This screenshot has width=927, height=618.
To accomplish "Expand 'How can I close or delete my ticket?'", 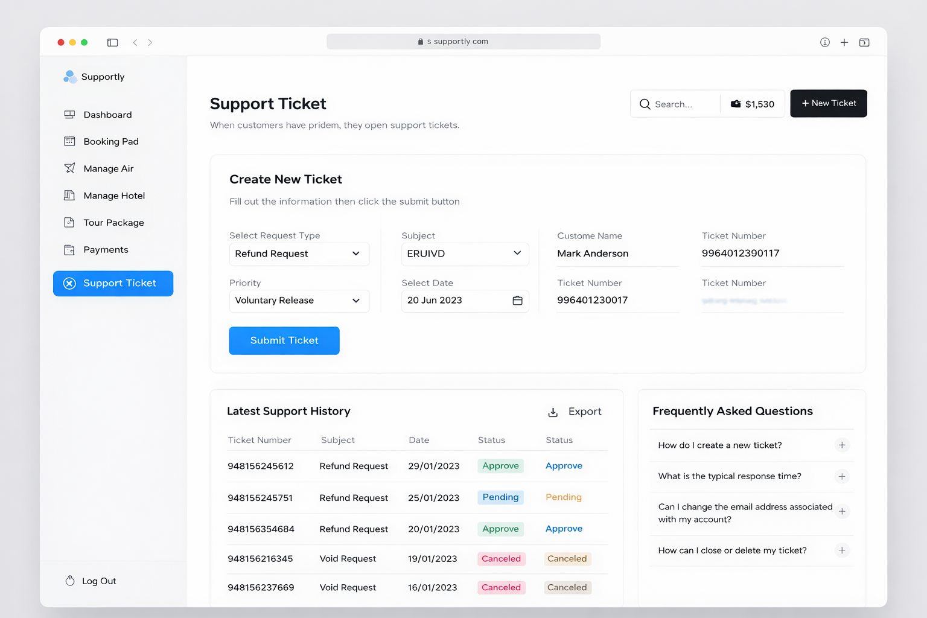I will (842, 550).
